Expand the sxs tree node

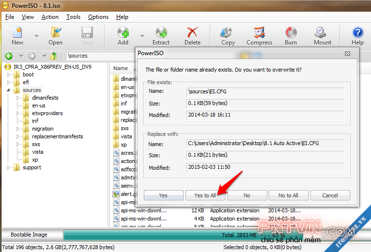pyautogui.click(x=18, y=145)
